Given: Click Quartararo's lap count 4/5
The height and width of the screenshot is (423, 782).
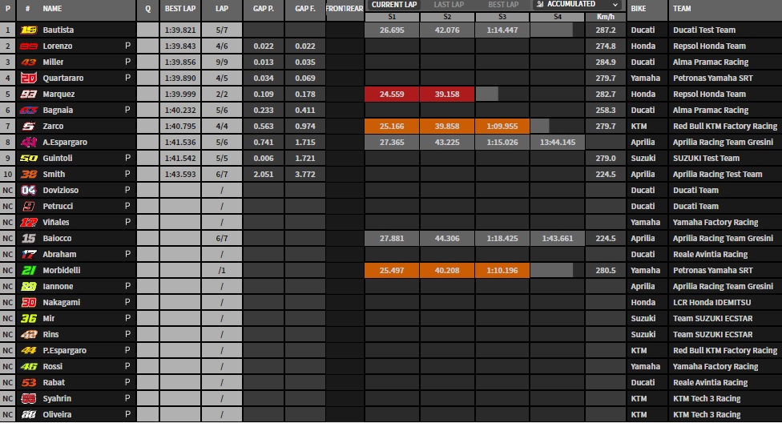Looking at the screenshot, I should [x=222, y=78].
